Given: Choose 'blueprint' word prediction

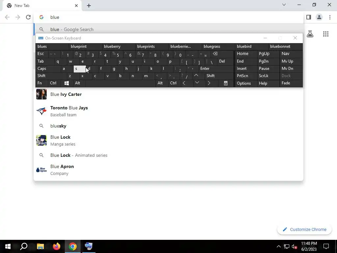Looking at the screenshot, I should [x=85, y=46].
